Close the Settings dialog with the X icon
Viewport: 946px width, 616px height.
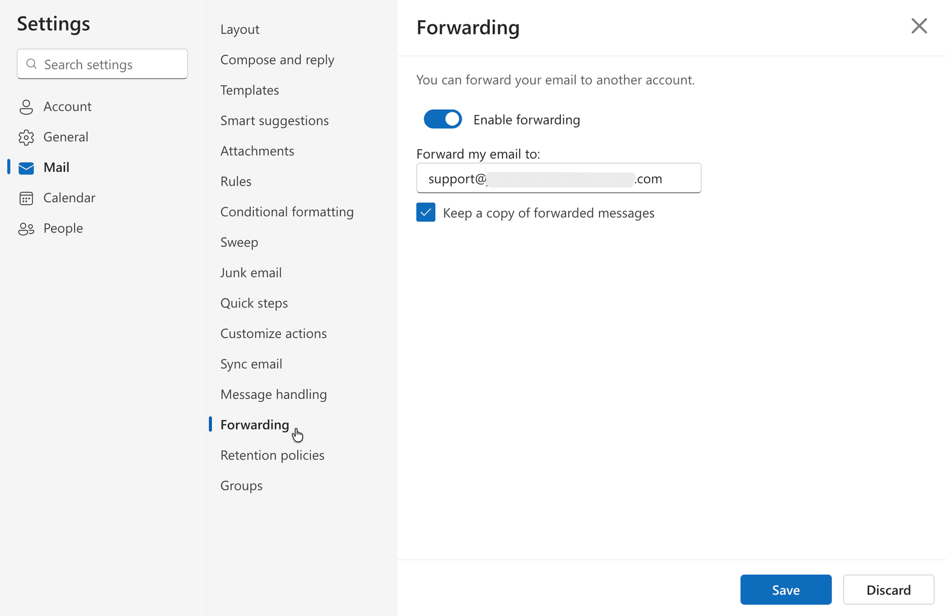pos(919,26)
